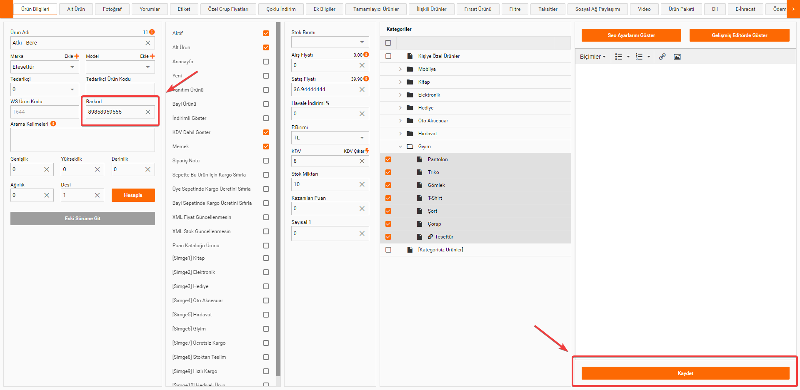800x390 pixels.
Task: Switch to the Fotoğraf tab
Action: (x=112, y=9)
